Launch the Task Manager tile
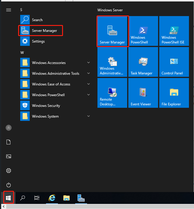 tap(143, 62)
